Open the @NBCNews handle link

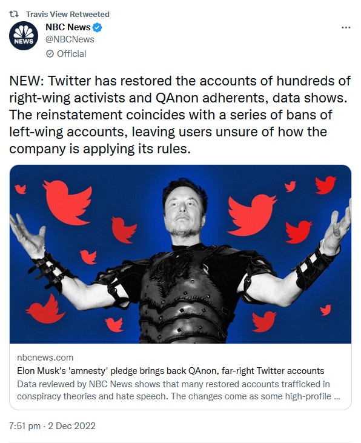click(x=70, y=39)
